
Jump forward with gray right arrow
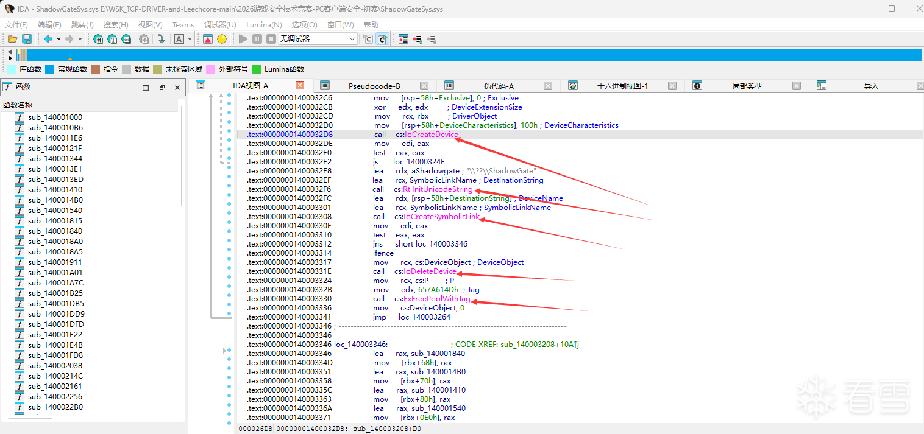[69, 39]
